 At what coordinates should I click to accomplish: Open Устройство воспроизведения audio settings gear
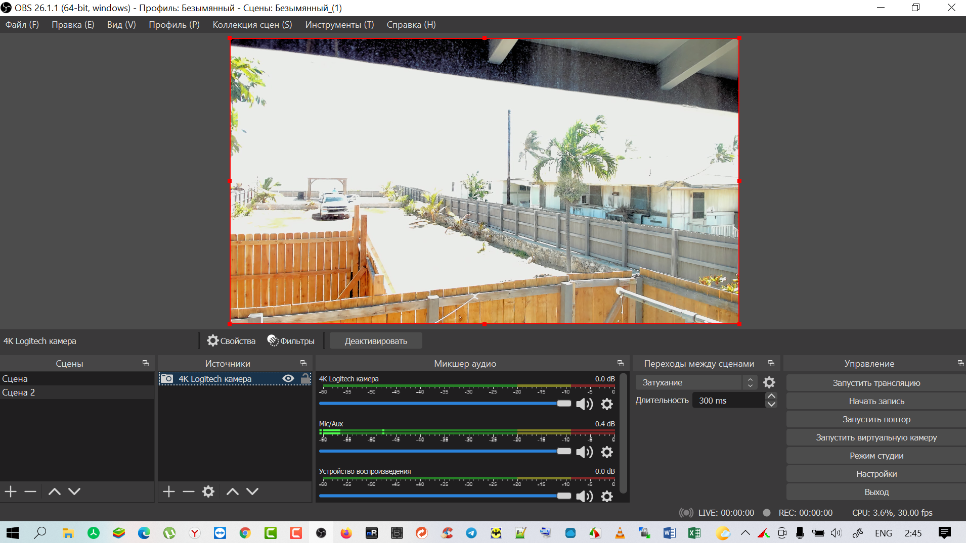pos(607,497)
